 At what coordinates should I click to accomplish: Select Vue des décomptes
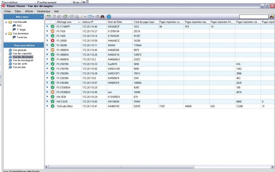pos(23,57)
